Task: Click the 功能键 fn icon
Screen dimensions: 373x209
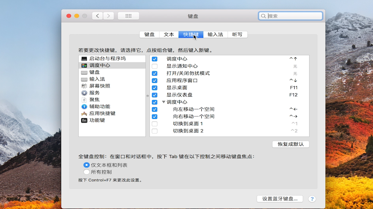Action: [x=84, y=120]
